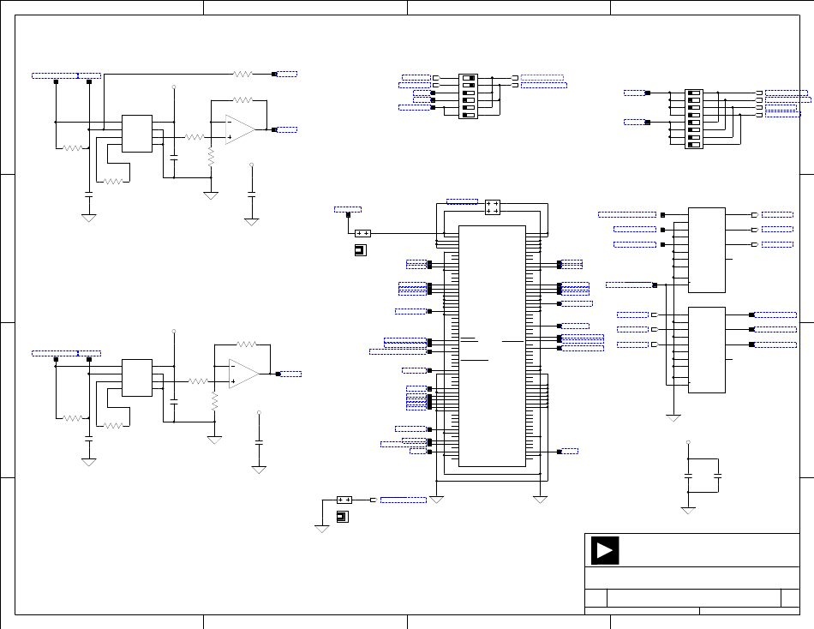Select the lower IC block on the right side
This screenshot has height=629, width=814.
pyautogui.click(x=707, y=350)
